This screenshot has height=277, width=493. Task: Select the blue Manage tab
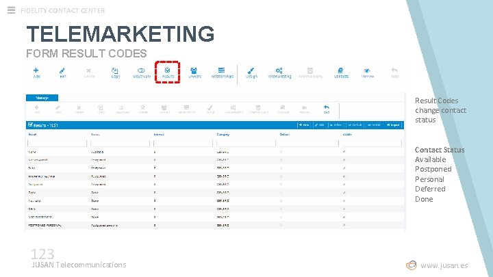pyautogui.click(x=42, y=98)
